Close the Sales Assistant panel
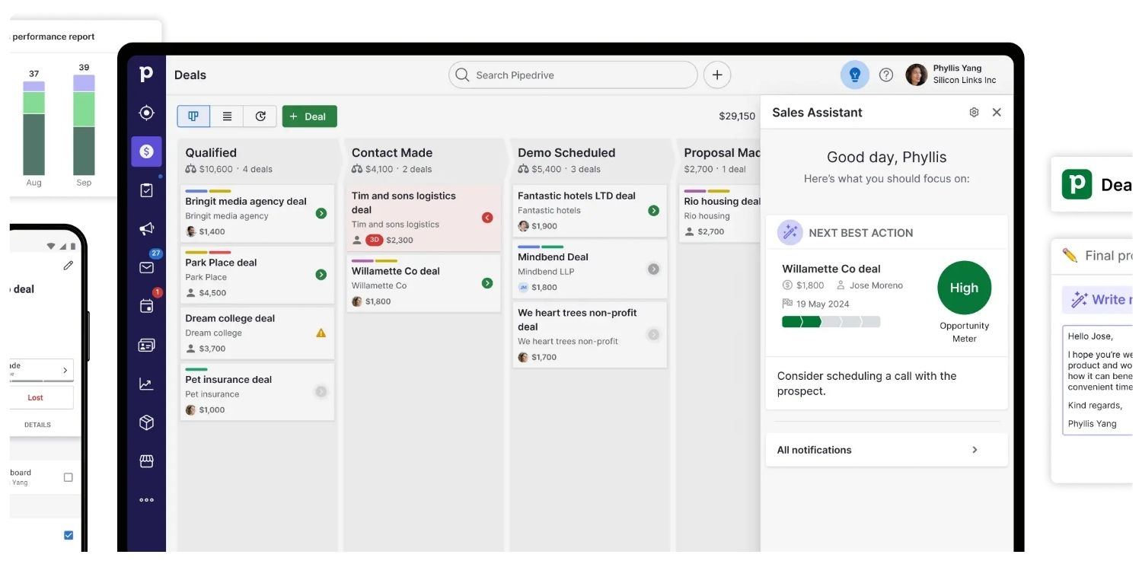The width and height of the screenshot is (1142, 564). (x=997, y=112)
